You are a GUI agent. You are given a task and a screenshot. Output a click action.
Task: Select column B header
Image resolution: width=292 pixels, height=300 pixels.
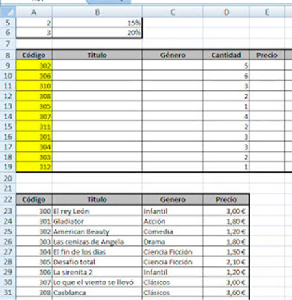pyautogui.click(x=97, y=12)
